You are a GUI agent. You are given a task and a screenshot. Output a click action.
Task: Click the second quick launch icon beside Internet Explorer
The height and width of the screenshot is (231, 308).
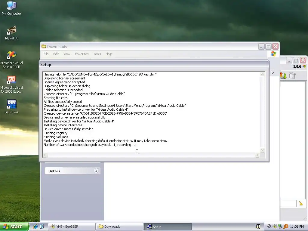[x=42, y=226]
